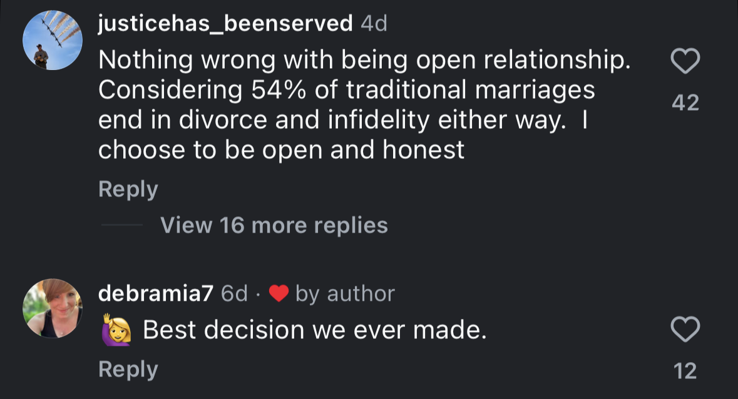
Task: Click the '6d' timestamp
Action: 235,293
